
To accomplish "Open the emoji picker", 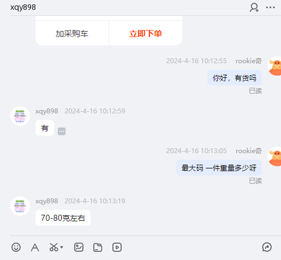I will coord(16,247).
